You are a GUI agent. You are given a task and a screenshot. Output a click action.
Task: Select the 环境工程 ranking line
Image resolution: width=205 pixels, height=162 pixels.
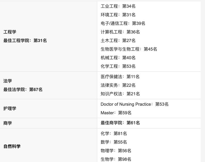point(118,15)
